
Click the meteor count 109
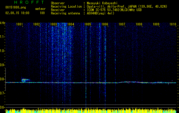pos(42,13)
